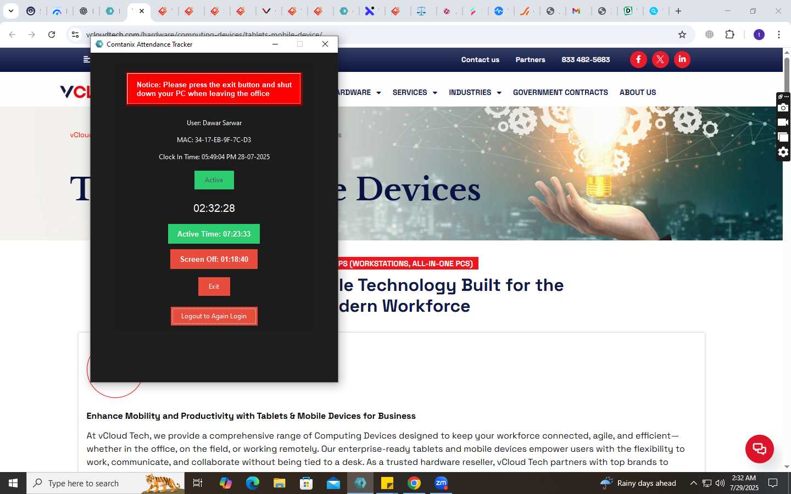The width and height of the screenshot is (791, 494).
Task: Open the Facebook social icon
Action: pyautogui.click(x=638, y=59)
